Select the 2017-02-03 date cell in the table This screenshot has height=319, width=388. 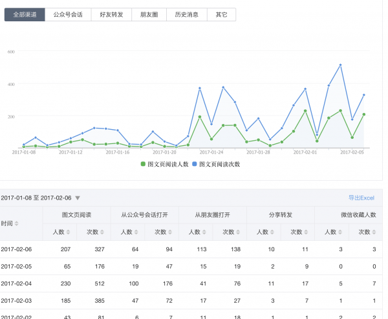click(16, 301)
